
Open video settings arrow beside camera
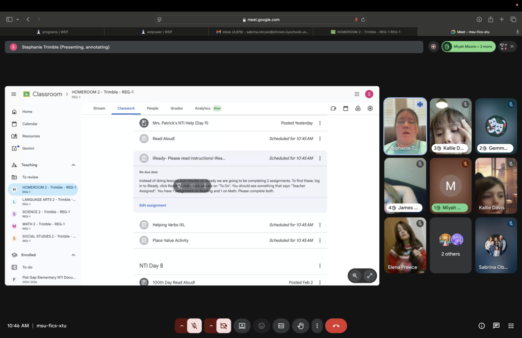[211, 326]
